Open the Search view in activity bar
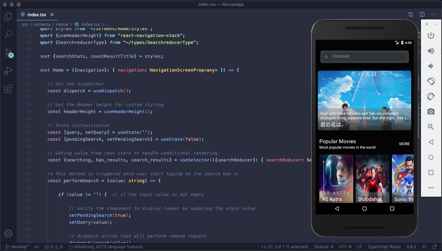Viewport: 442px width, 251px height. (8, 34)
